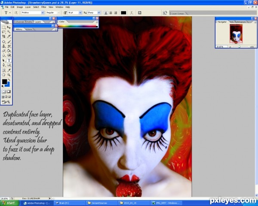The height and width of the screenshot is (206, 258).
Task: Select the Eraser tool
Action: [4, 51]
